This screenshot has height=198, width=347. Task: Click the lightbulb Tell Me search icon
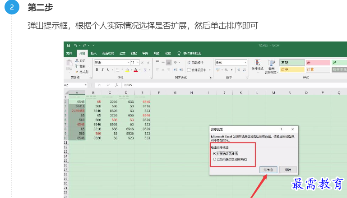[179, 53]
